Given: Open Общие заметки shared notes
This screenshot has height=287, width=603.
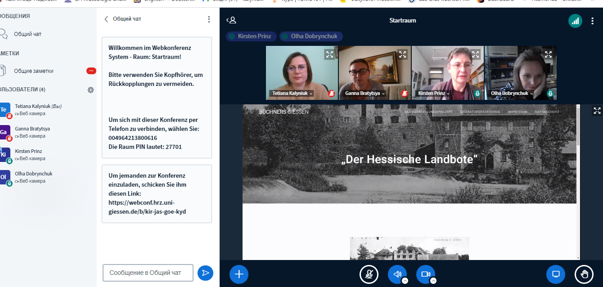Looking at the screenshot, I should 33,71.
